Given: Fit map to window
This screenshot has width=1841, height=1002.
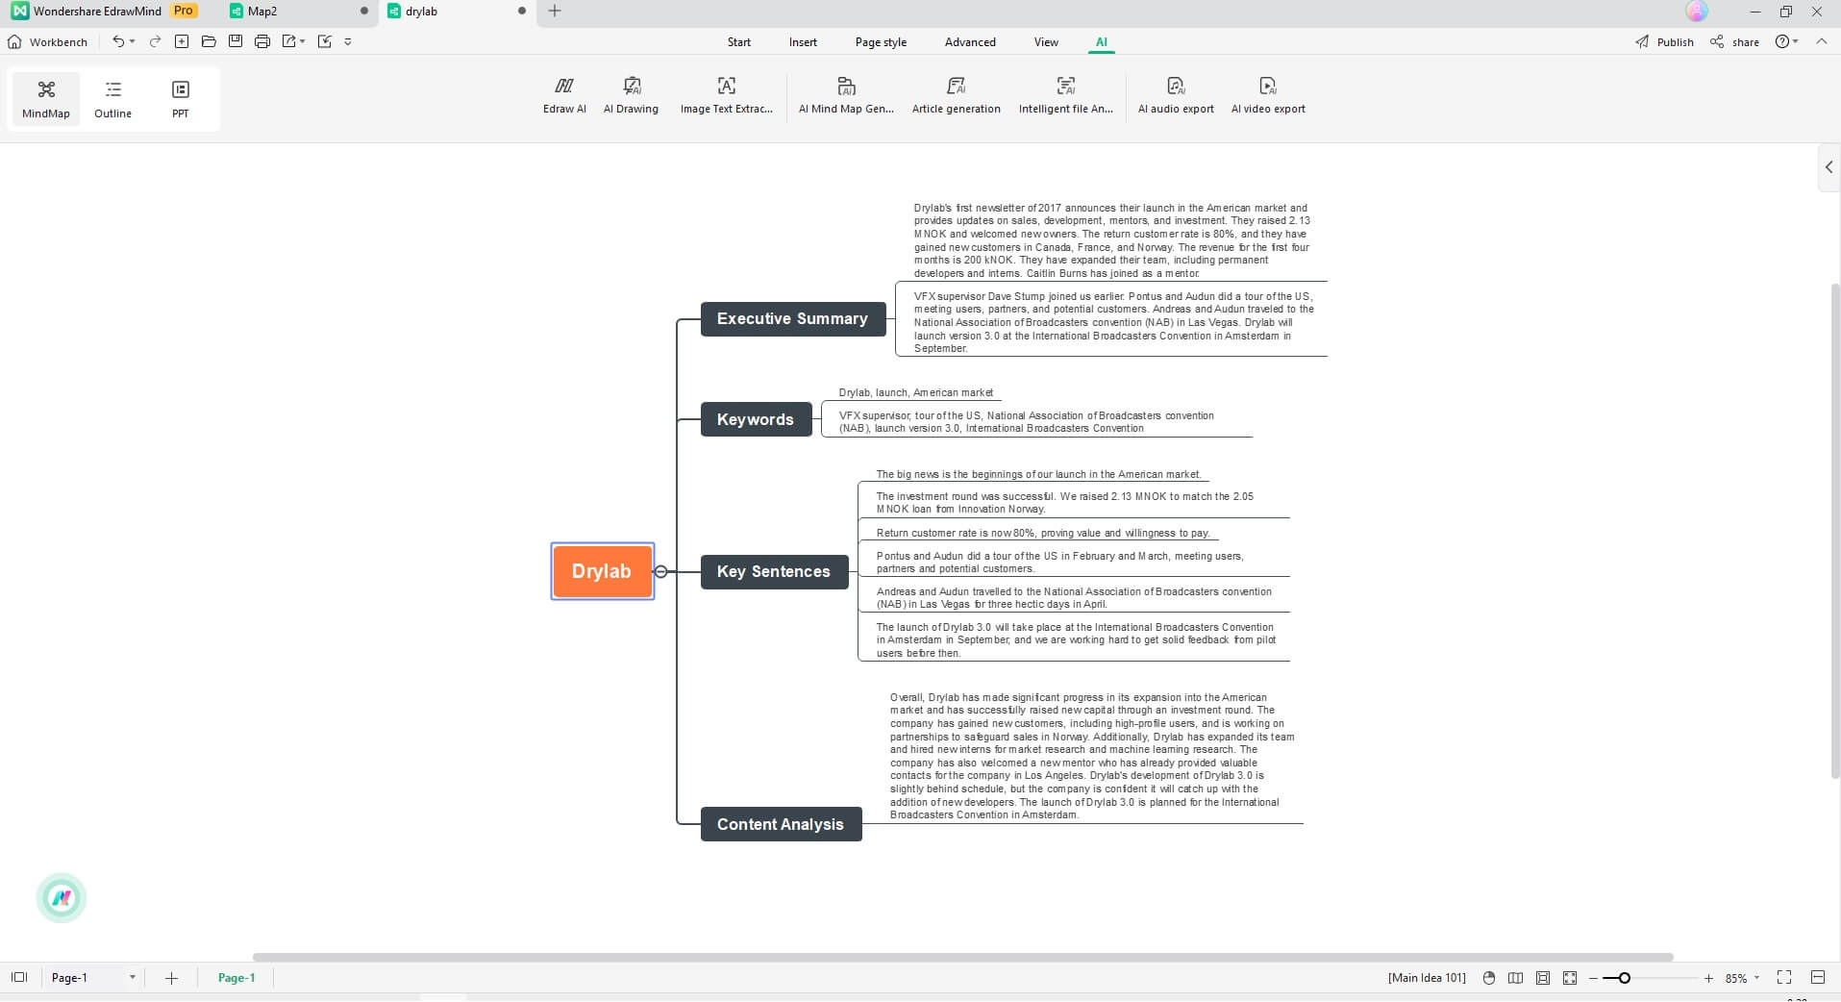Looking at the screenshot, I should coord(1543,978).
